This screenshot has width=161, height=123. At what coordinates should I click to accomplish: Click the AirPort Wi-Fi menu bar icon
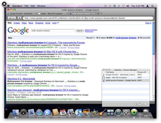tap(123, 6)
